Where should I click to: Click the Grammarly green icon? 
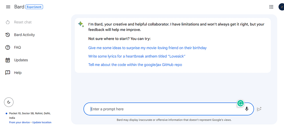pyautogui.click(x=240, y=103)
